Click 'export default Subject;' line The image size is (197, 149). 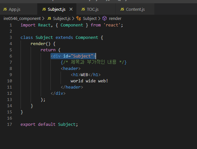click(49, 124)
